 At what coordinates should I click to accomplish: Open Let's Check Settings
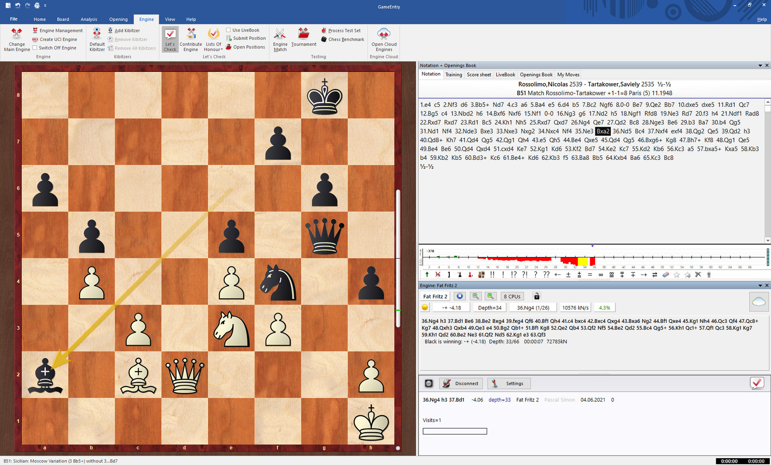point(509,383)
